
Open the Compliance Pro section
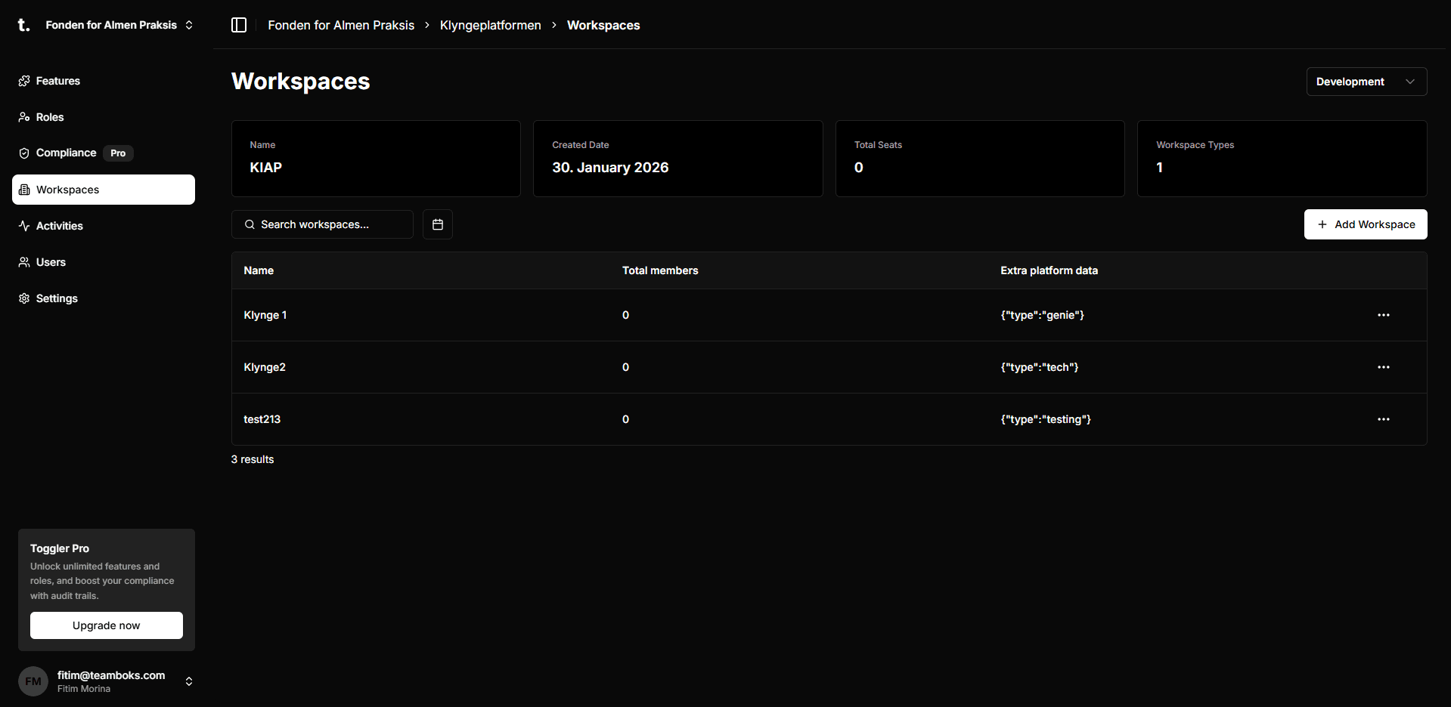click(67, 153)
